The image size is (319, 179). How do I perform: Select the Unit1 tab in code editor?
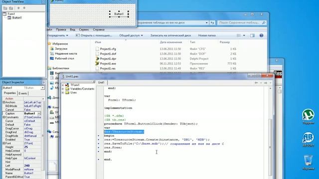click(x=101, y=83)
